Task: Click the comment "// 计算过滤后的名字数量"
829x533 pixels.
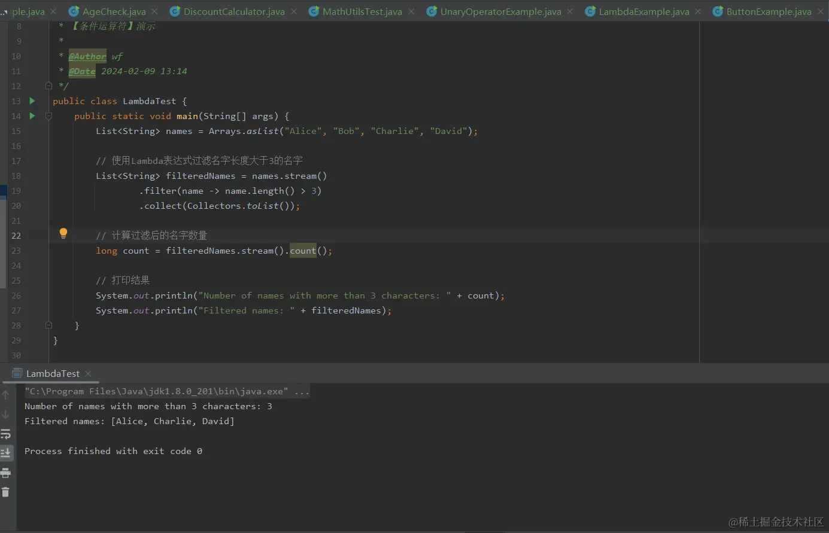Action: pyautogui.click(x=151, y=235)
